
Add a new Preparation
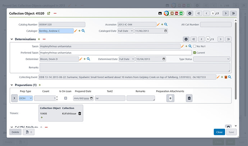[40, 85]
